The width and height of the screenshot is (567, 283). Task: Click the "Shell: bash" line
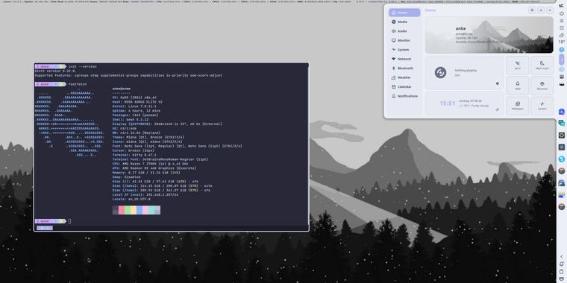[131, 119]
